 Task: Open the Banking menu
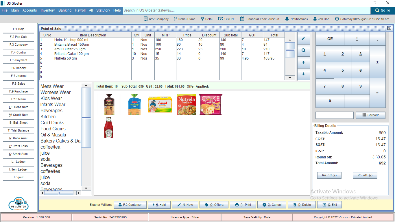tap(65, 10)
